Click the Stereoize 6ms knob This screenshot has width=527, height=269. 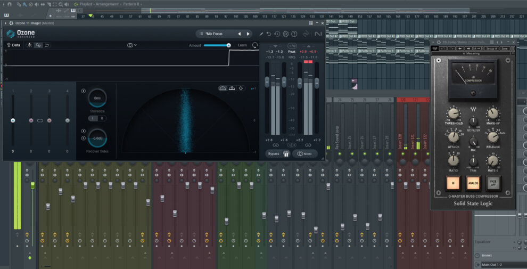(x=97, y=98)
